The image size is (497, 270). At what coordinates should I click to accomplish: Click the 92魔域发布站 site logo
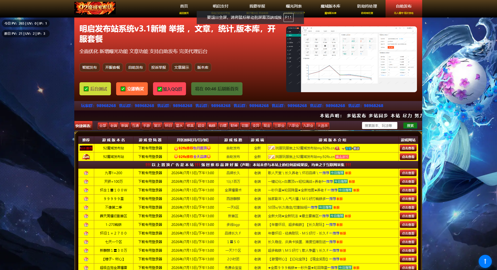pos(95,8)
